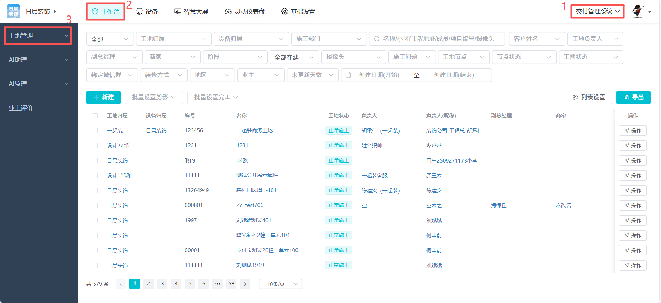Go to next page arrow in pagination
This screenshot has width=661, height=303.
(x=245, y=284)
